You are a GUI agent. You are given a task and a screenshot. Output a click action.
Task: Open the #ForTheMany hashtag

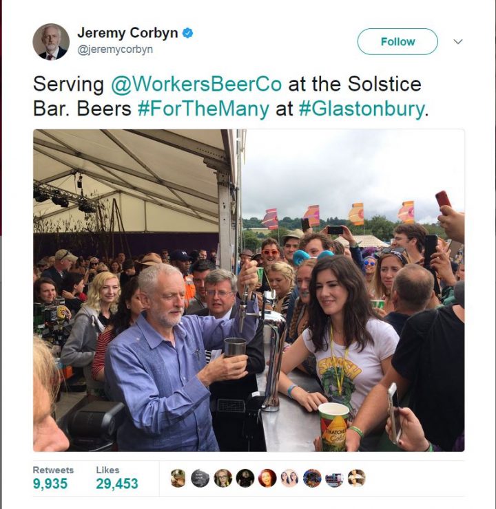(203, 109)
